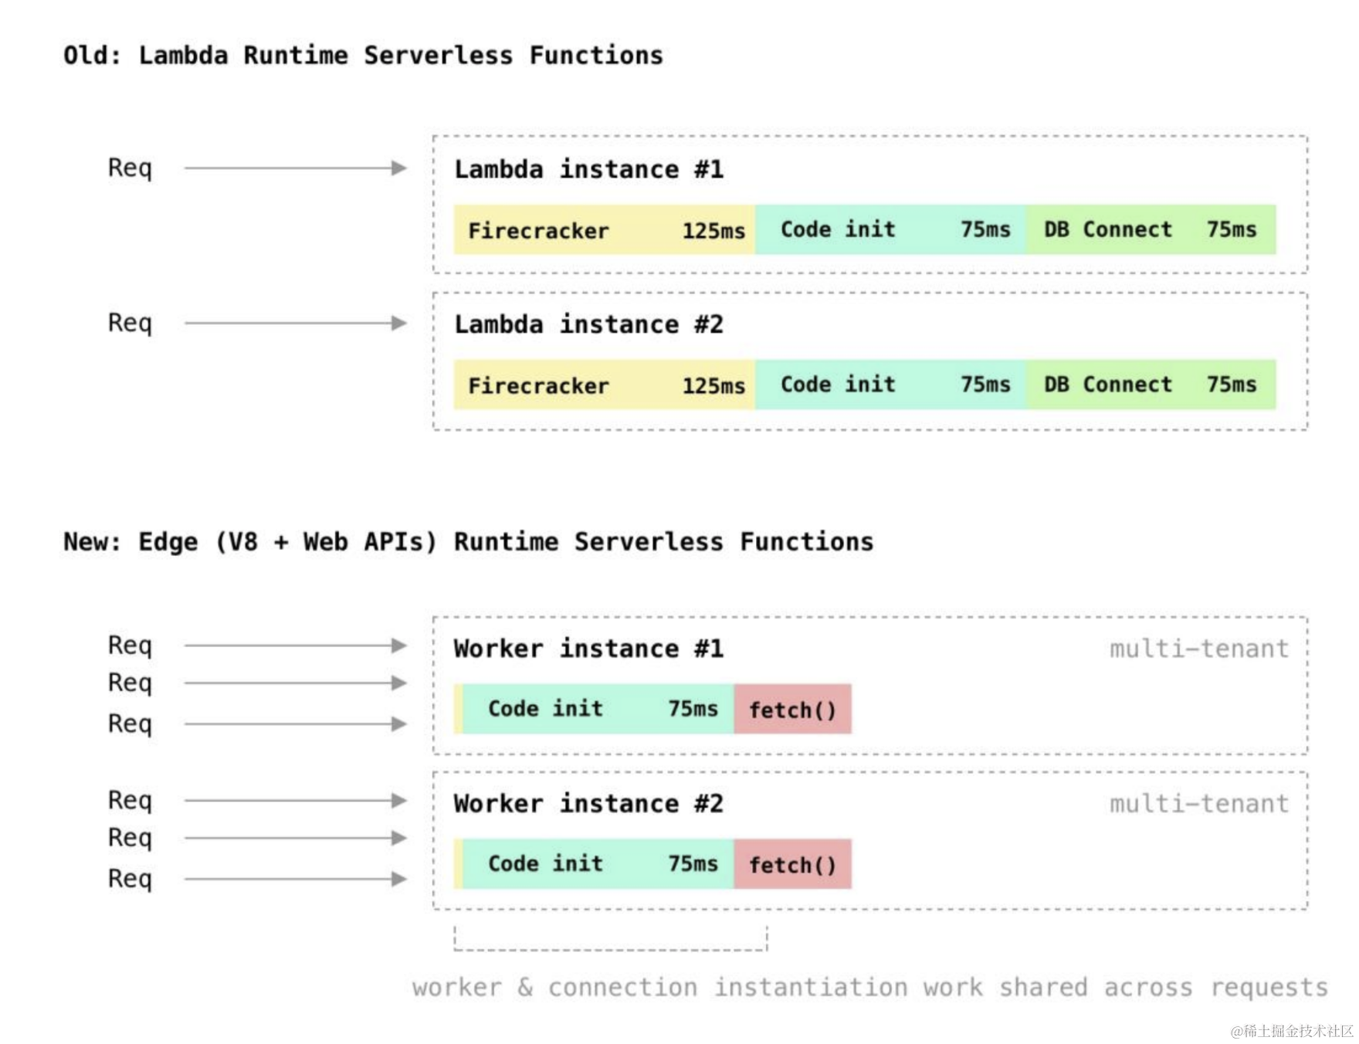The width and height of the screenshot is (1359, 1044).
Task: Select the DB Connect block in Lambda instance #1
Action: tap(1151, 230)
